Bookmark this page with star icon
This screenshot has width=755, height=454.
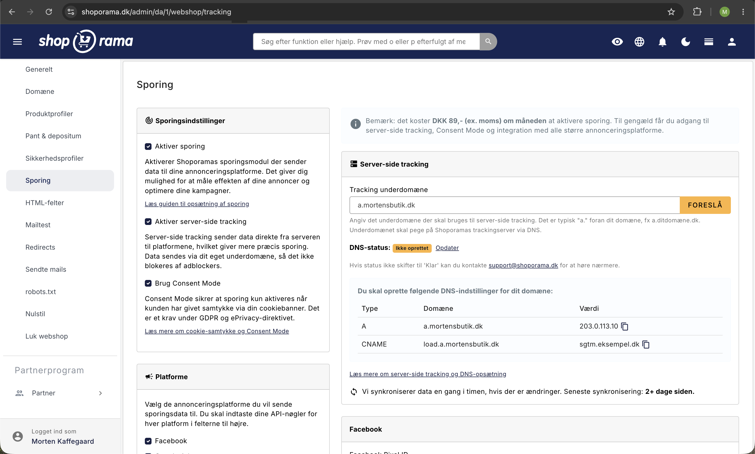tap(671, 12)
